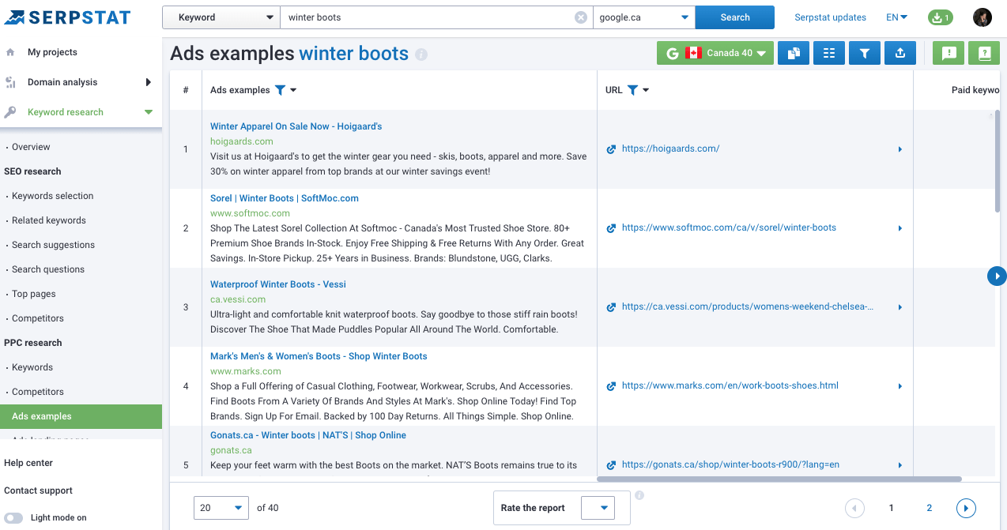Viewport: 1007px width, 530px height.
Task: Open the user profile avatar
Action: (x=982, y=17)
